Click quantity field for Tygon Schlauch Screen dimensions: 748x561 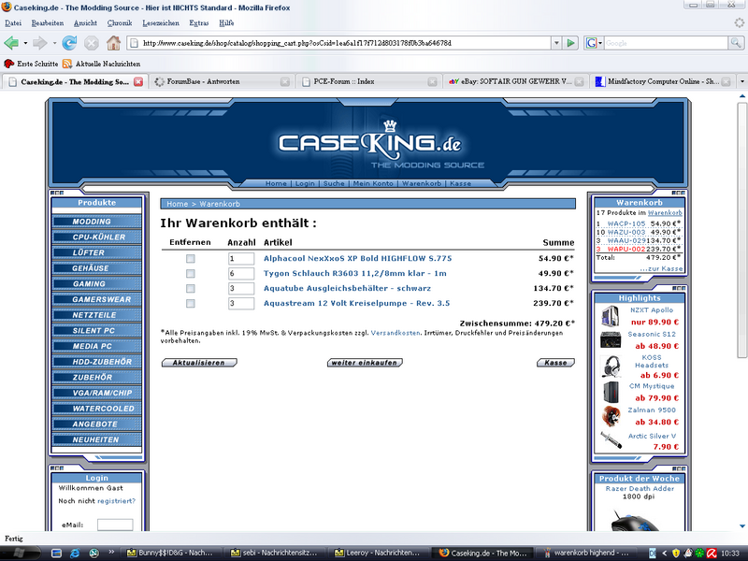click(x=241, y=273)
